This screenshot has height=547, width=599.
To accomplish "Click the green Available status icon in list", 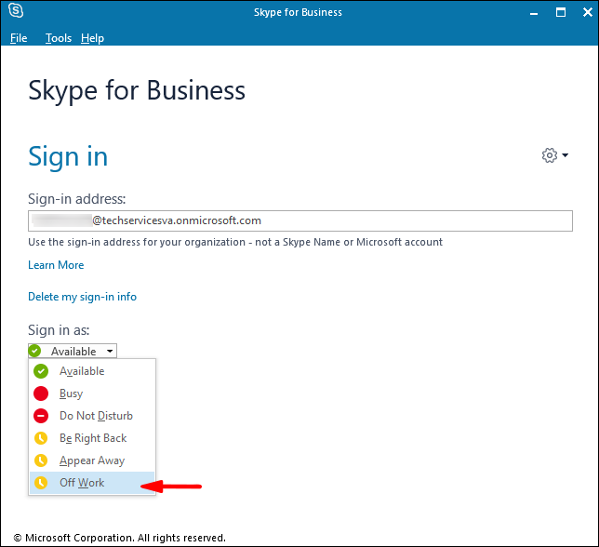I will tap(41, 371).
